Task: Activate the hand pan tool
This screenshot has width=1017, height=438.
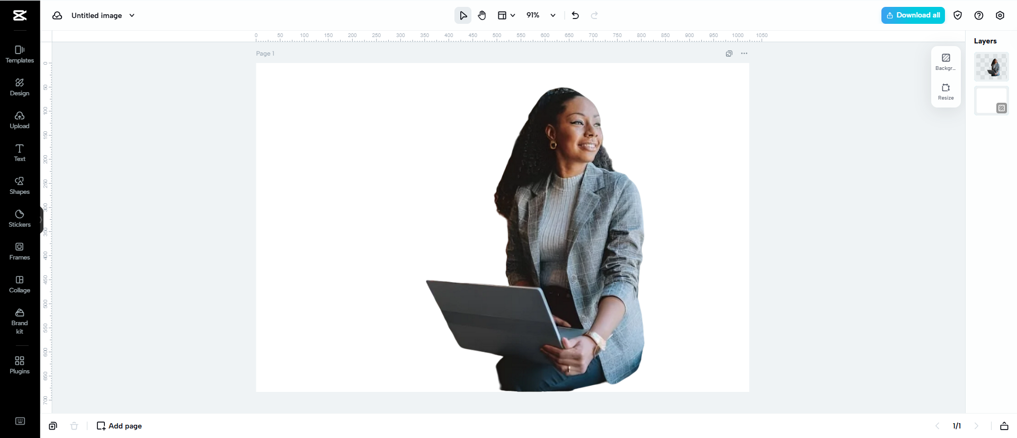Action: (482, 15)
